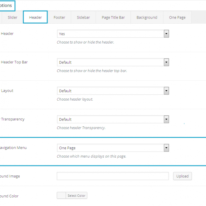Open the header Layout dropdown
Viewport: 206px width, 206px height.
point(113,91)
